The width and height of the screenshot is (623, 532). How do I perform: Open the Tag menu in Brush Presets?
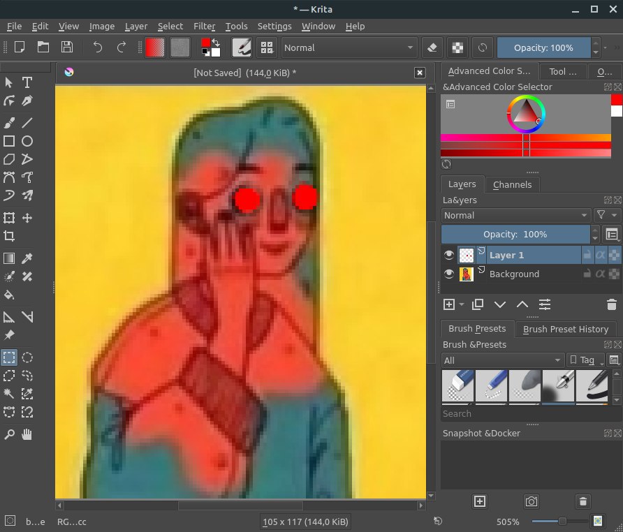pos(585,360)
